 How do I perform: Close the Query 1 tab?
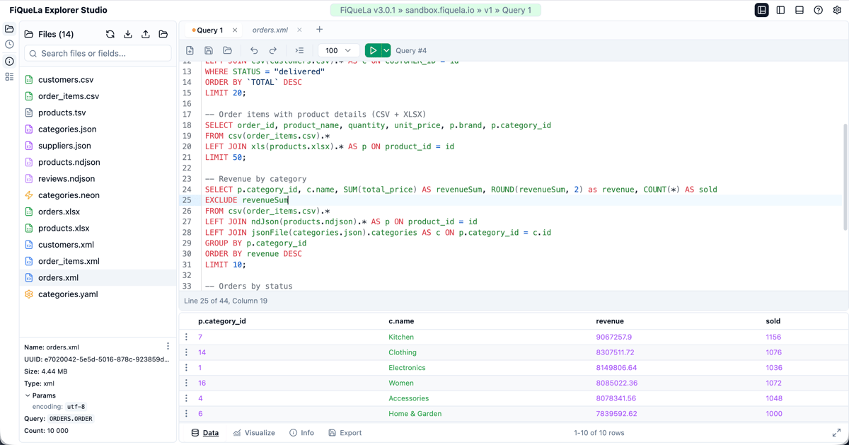(235, 30)
